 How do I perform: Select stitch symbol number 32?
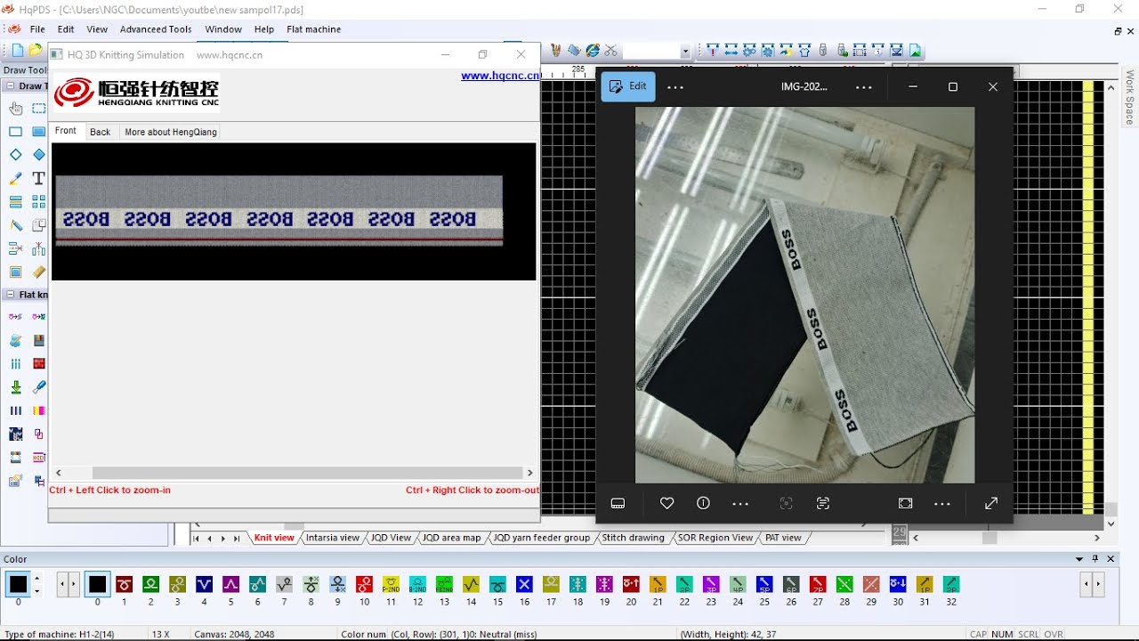pos(951,585)
